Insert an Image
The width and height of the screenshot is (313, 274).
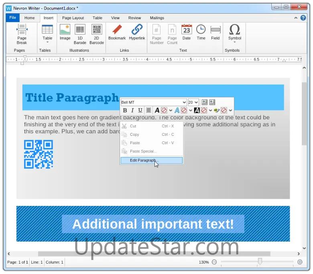[x=65, y=32]
